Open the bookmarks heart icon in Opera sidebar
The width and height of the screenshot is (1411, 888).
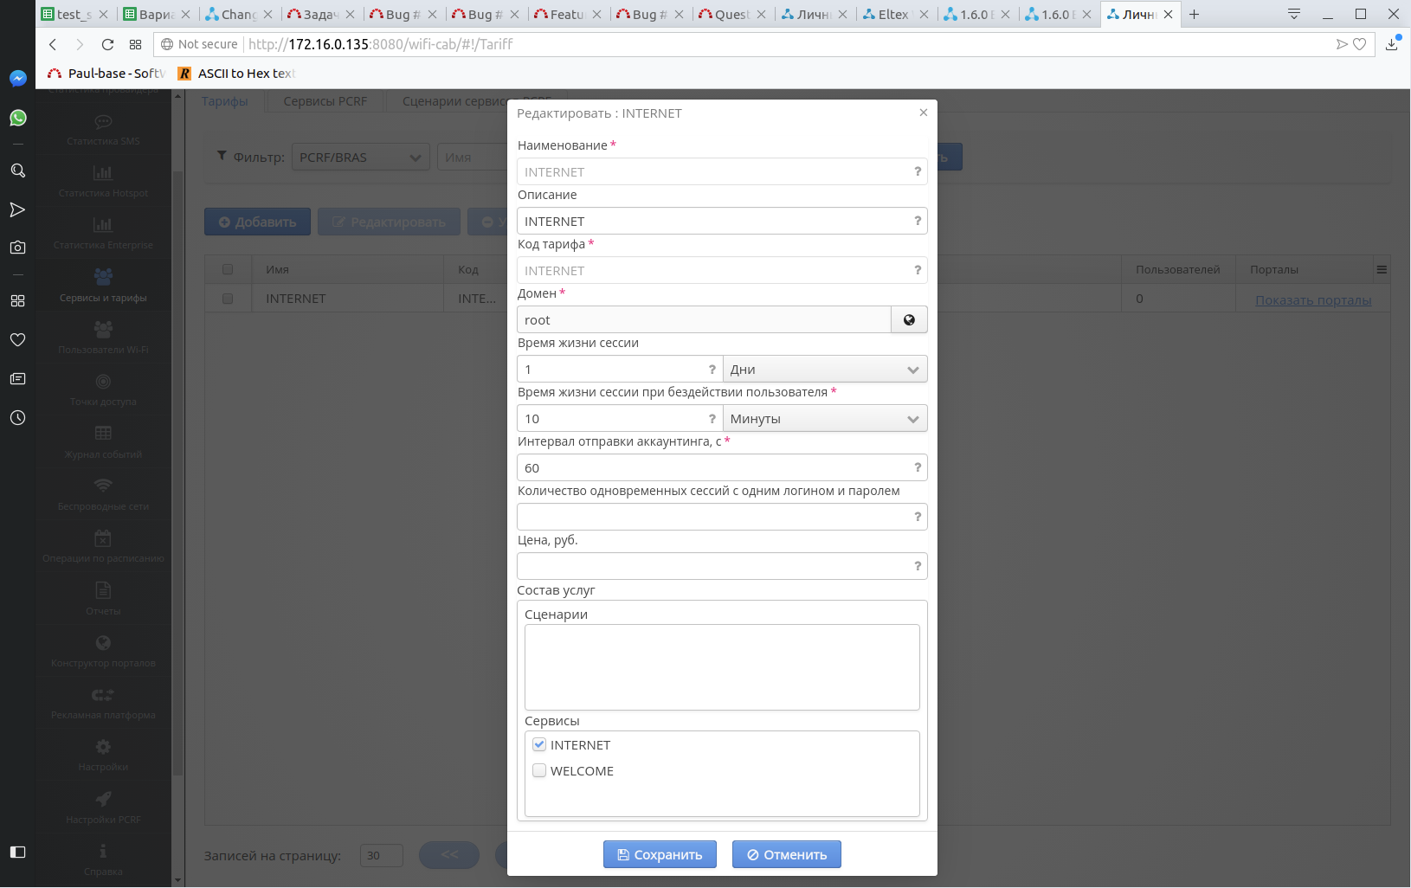17,339
